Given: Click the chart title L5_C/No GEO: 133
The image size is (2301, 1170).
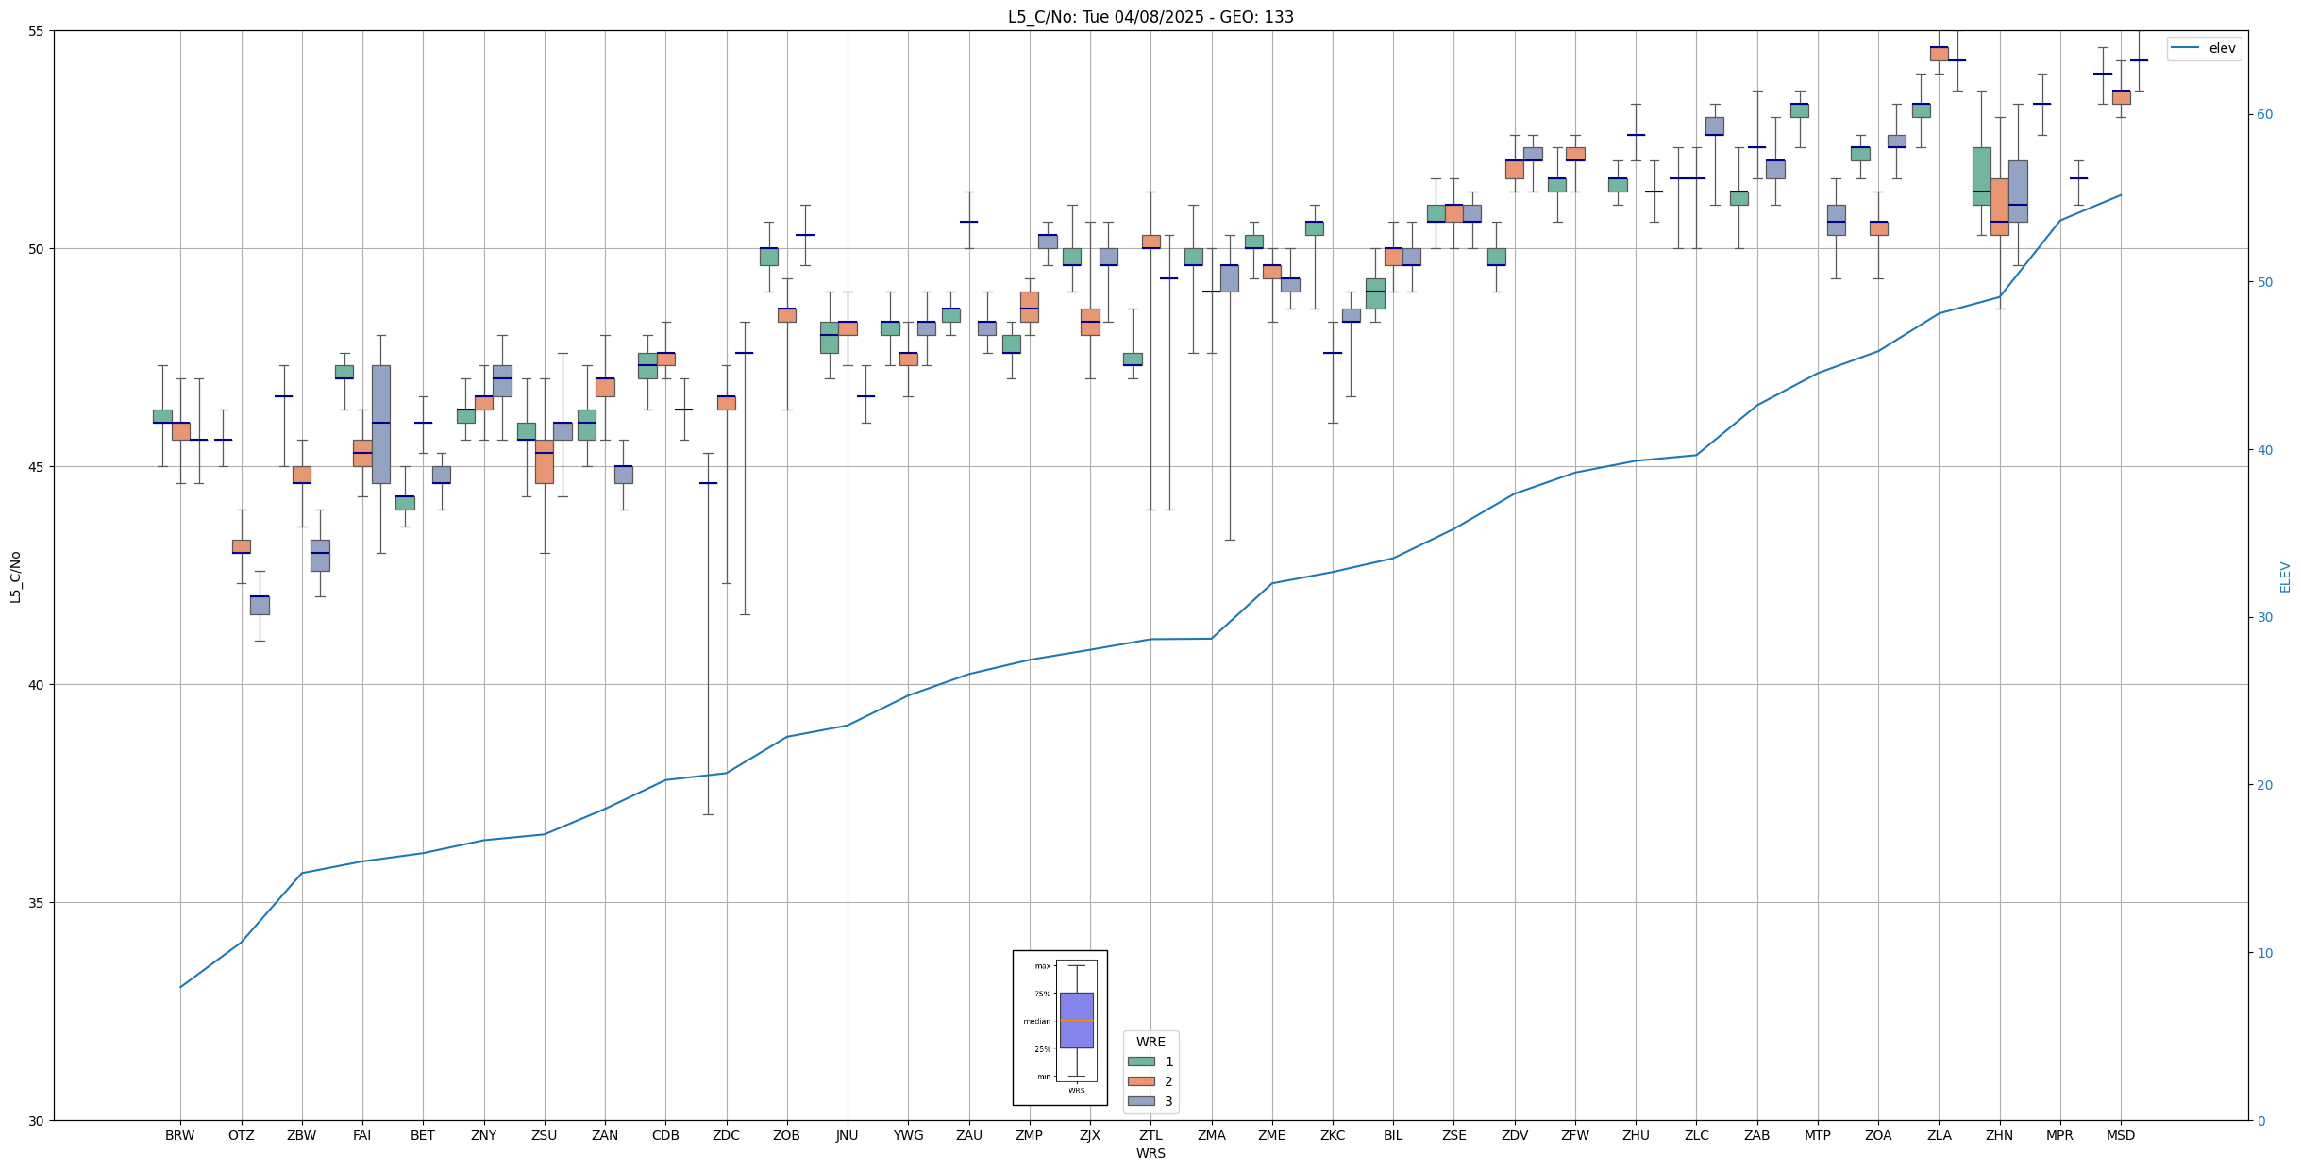Looking at the screenshot, I should (x=1150, y=17).
